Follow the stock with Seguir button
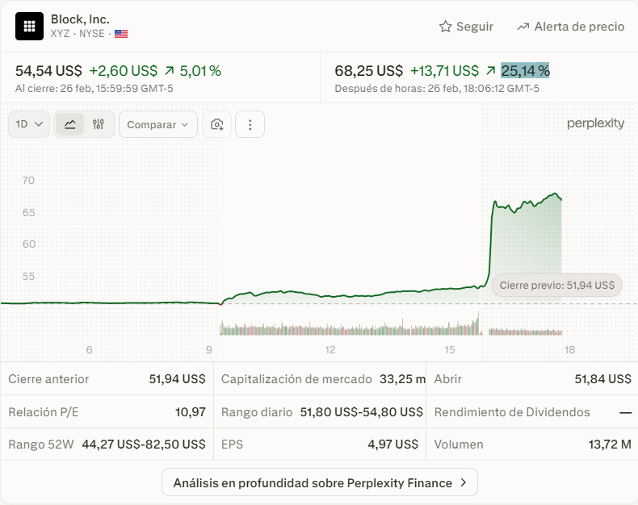This screenshot has width=638, height=505. point(466,27)
